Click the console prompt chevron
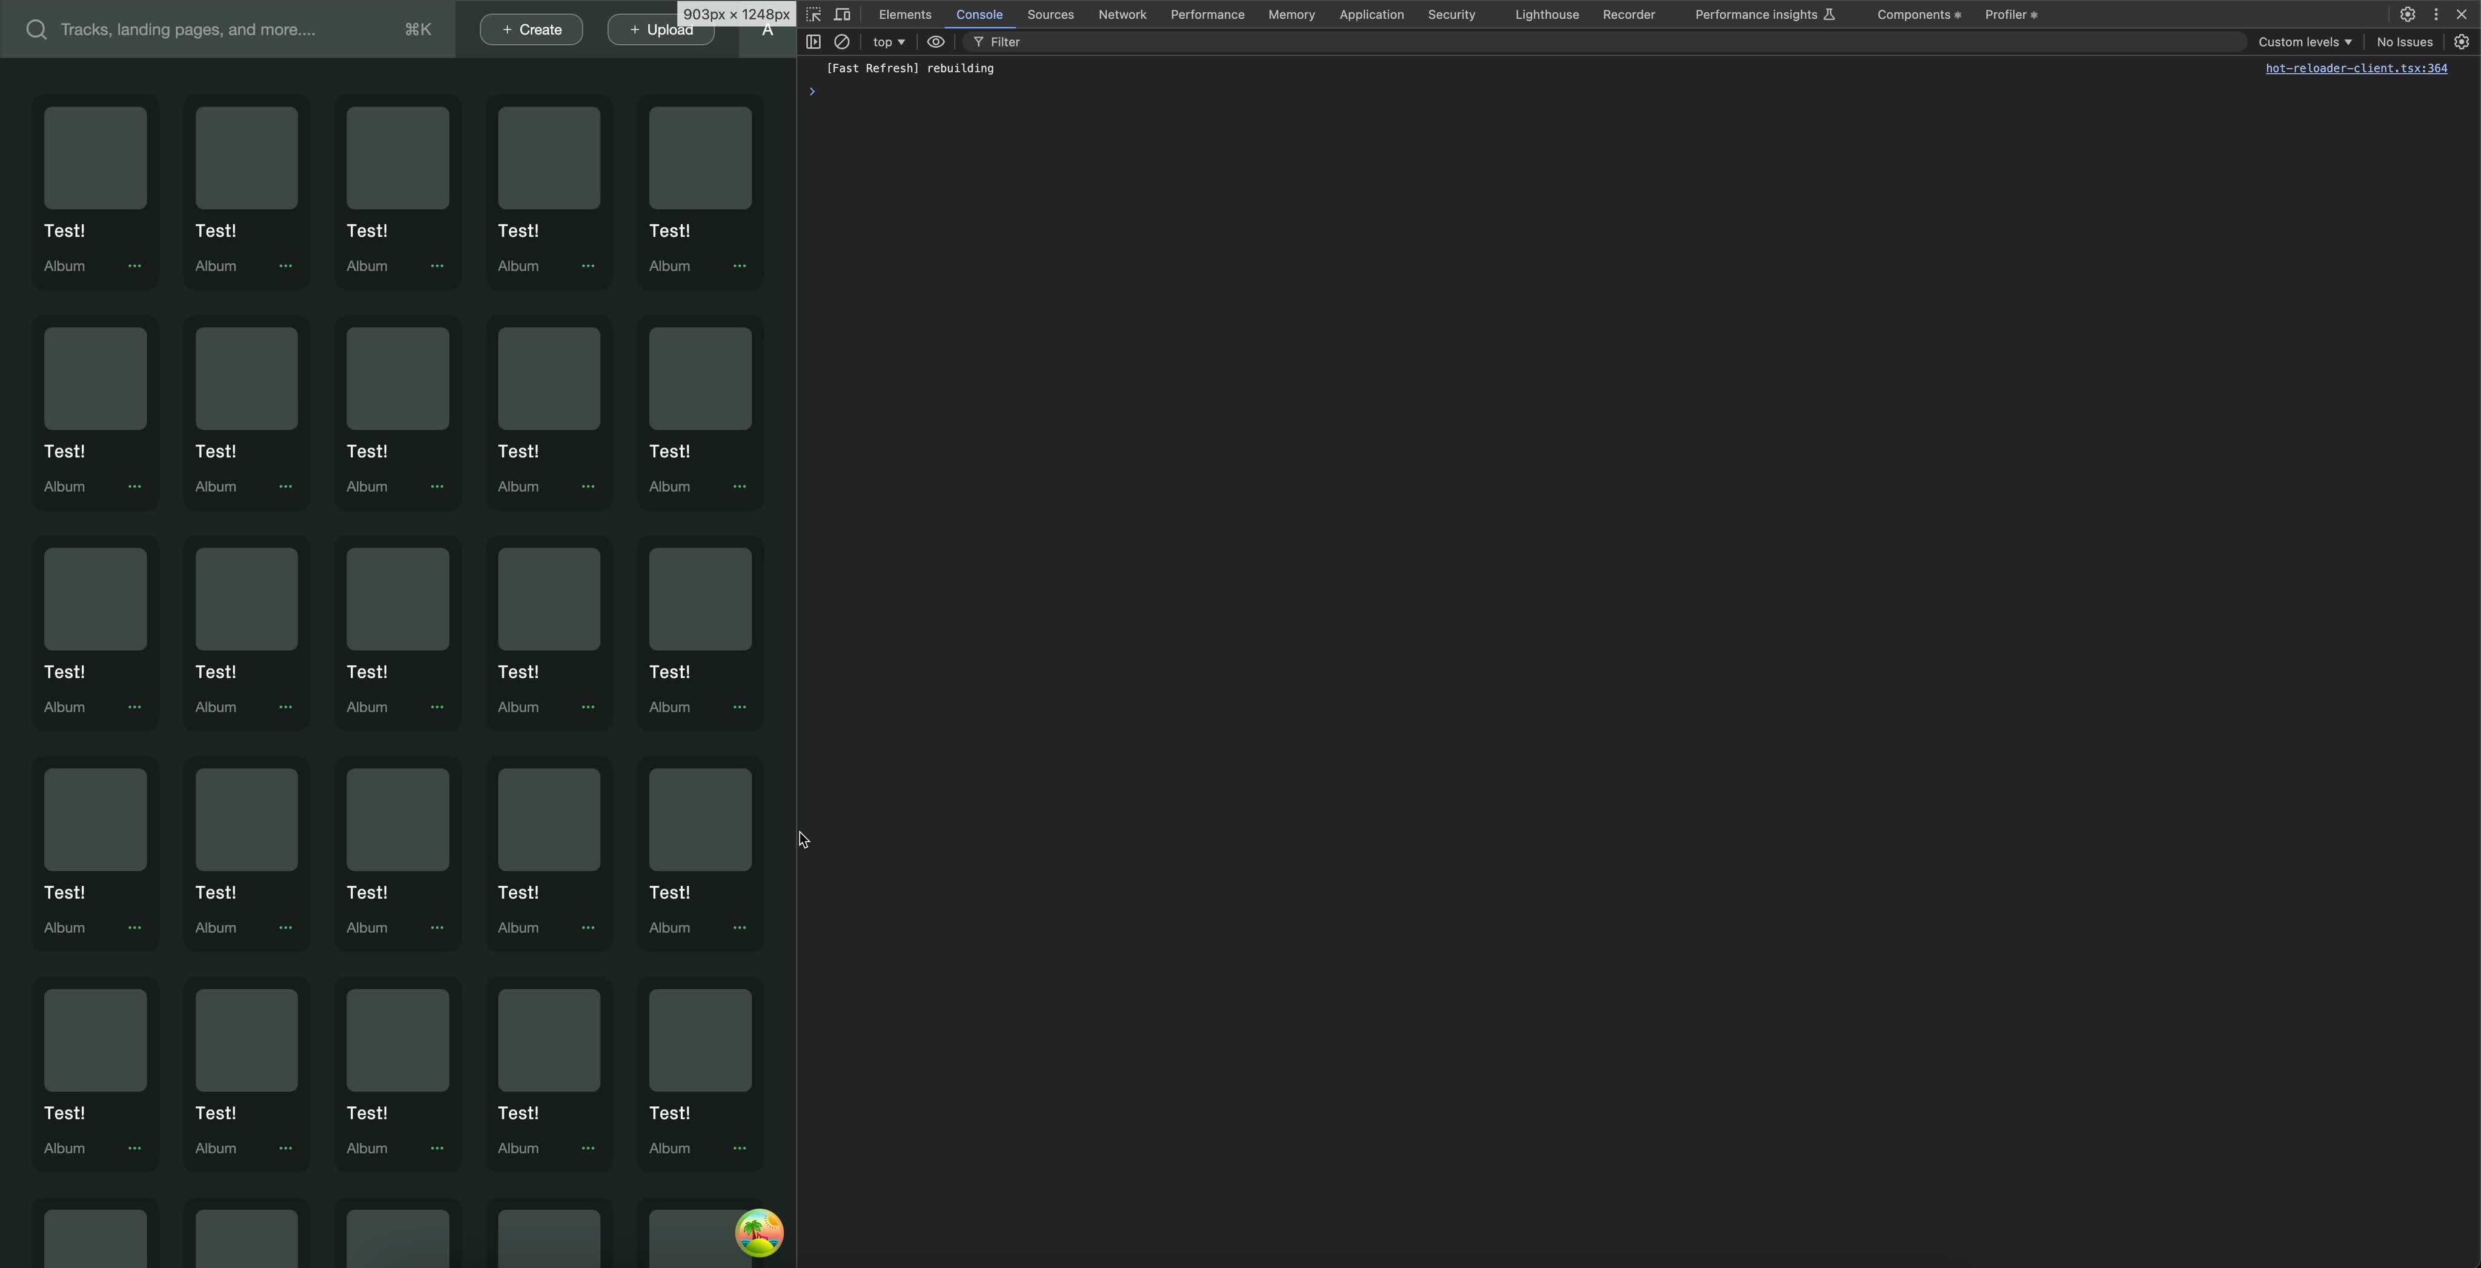2481x1268 pixels. tap(812, 91)
